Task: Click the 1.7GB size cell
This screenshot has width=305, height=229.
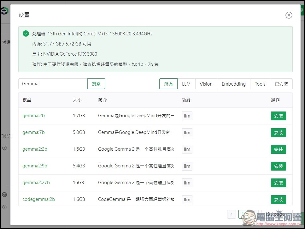Action: [79, 116]
